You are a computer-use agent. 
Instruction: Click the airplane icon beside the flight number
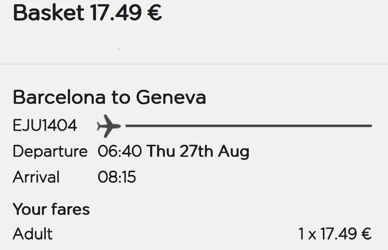click(x=108, y=126)
